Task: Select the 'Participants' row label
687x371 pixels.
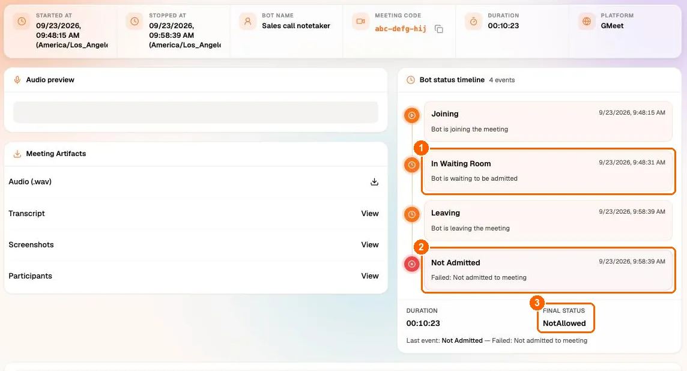Action: pos(30,276)
